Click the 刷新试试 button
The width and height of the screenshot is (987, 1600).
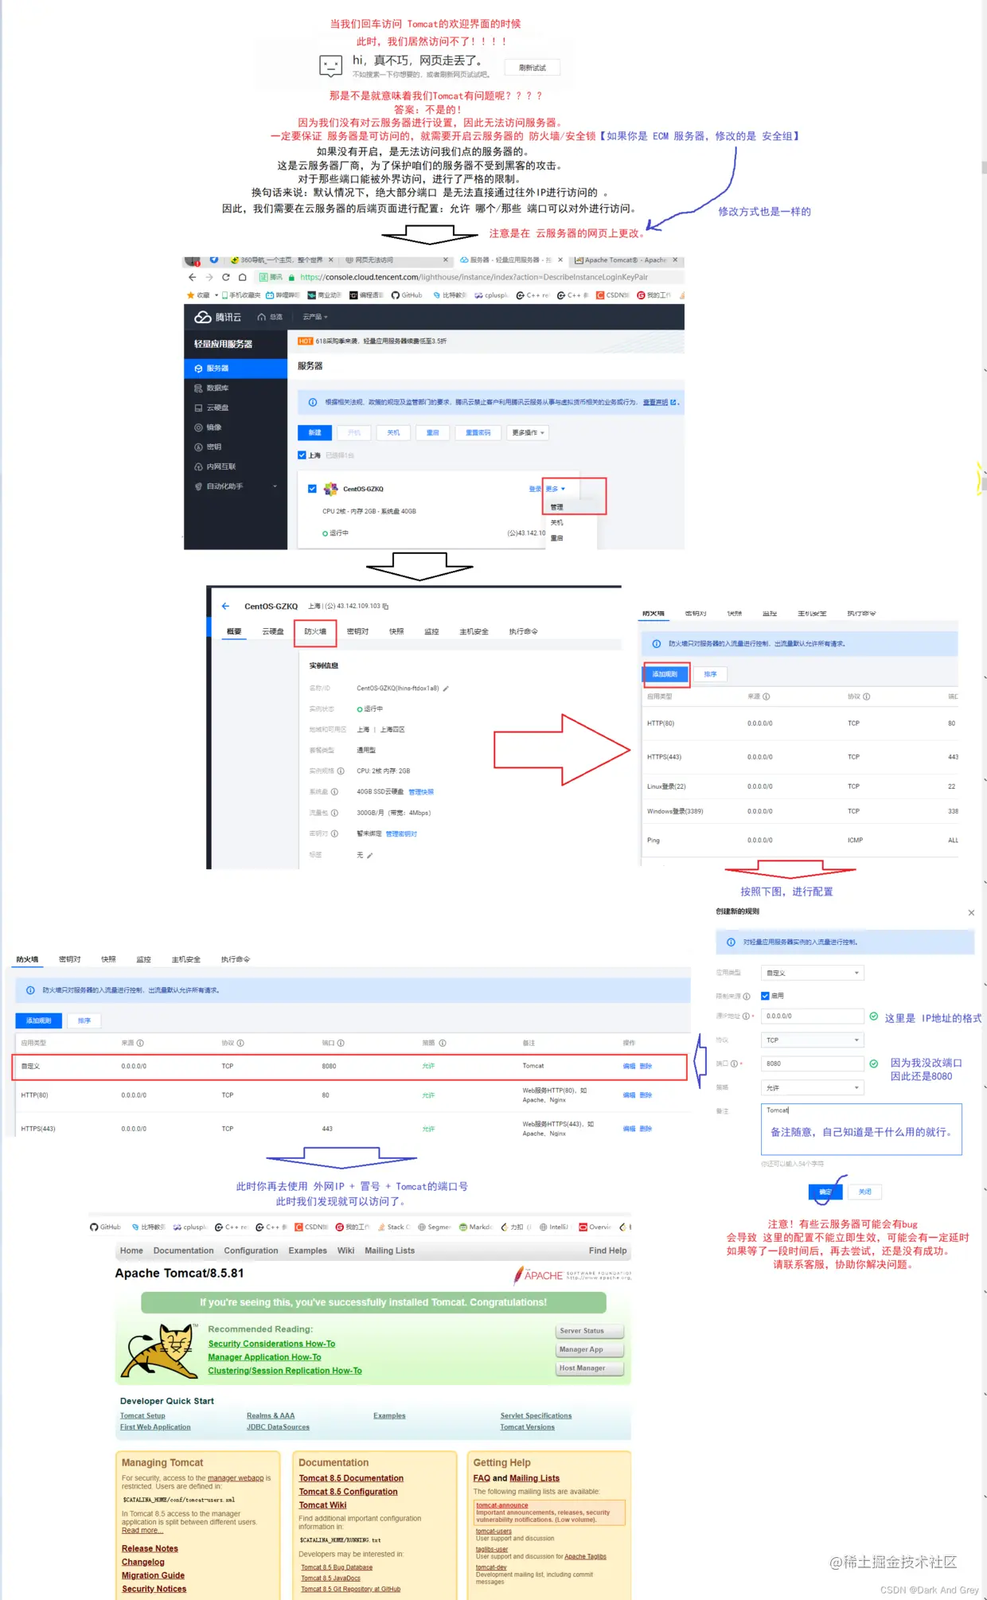533,68
